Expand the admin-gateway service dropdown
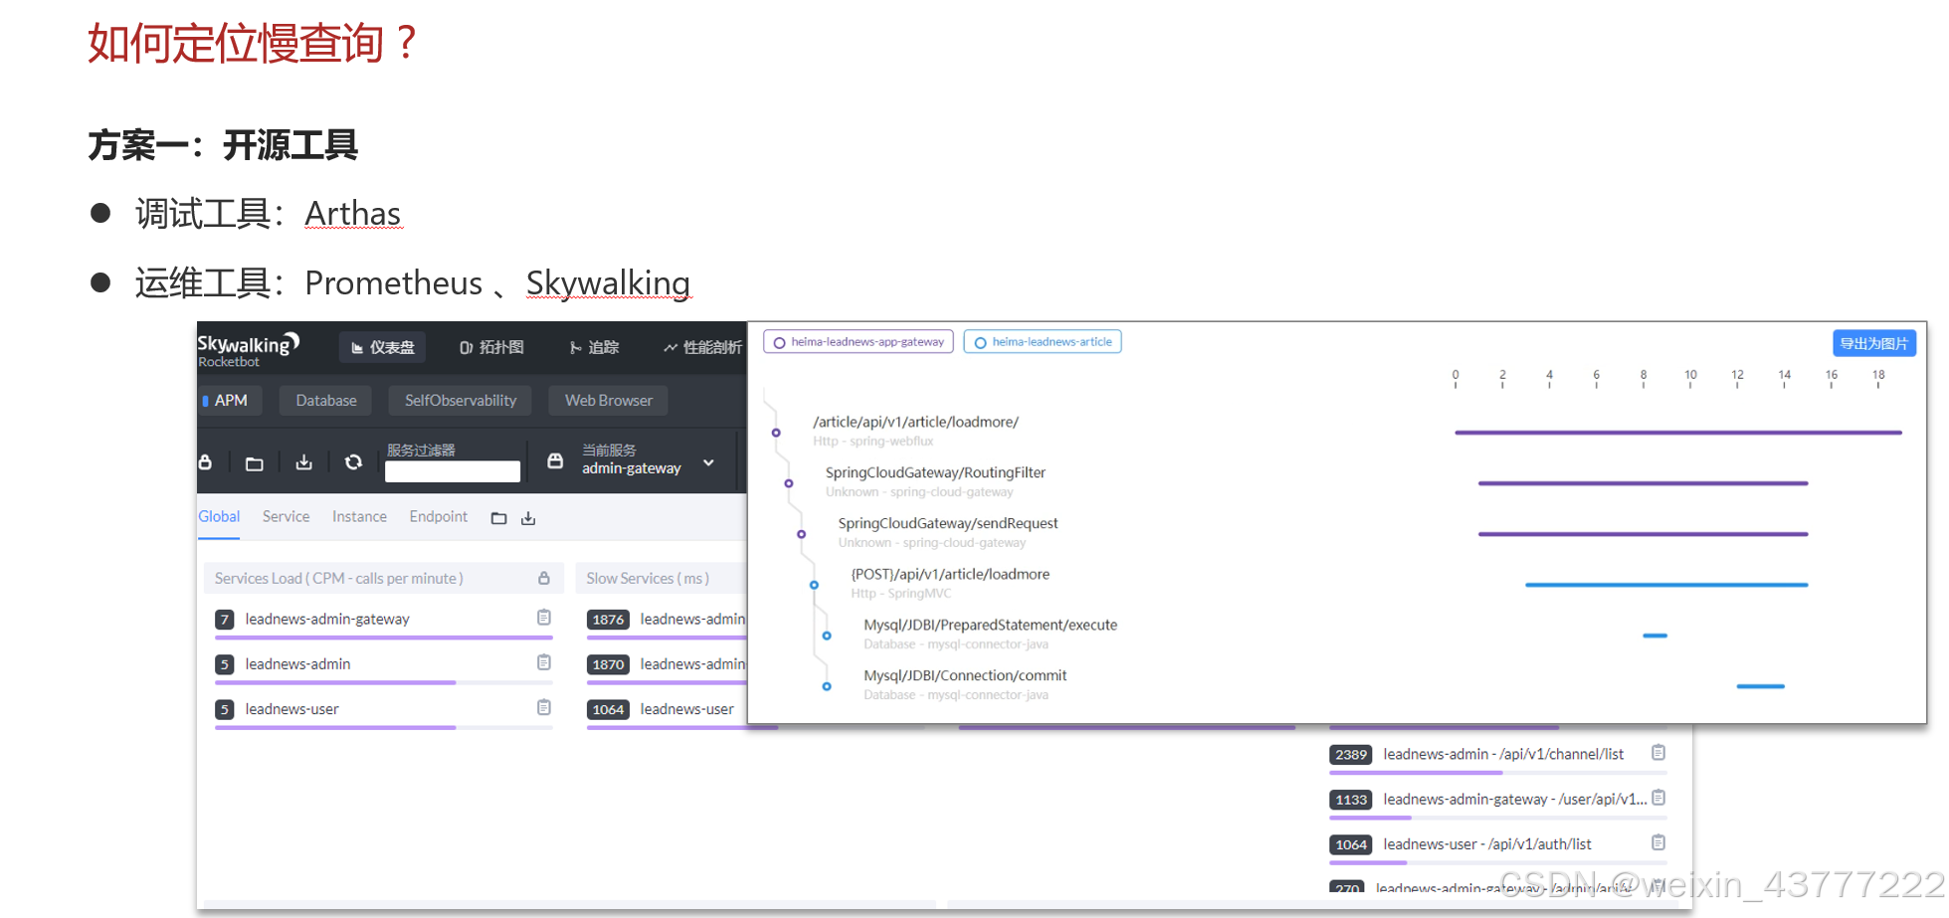This screenshot has height=918, width=1949. coord(708,462)
